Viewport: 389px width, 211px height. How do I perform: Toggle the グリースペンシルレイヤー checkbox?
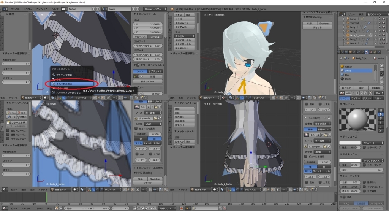pos(138,65)
